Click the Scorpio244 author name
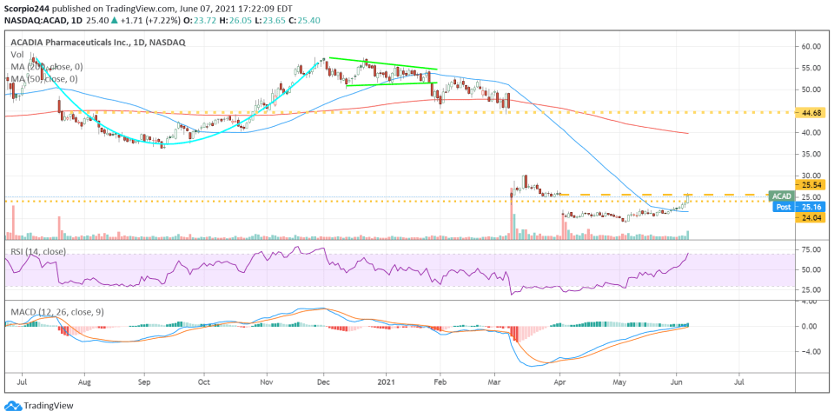The image size is (834, 418). [25, 9]
